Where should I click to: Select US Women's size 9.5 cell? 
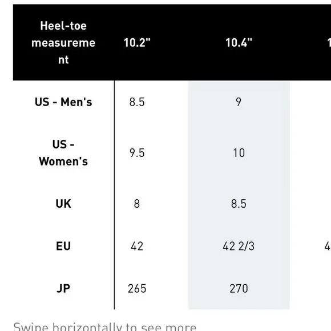click(137, 153)
